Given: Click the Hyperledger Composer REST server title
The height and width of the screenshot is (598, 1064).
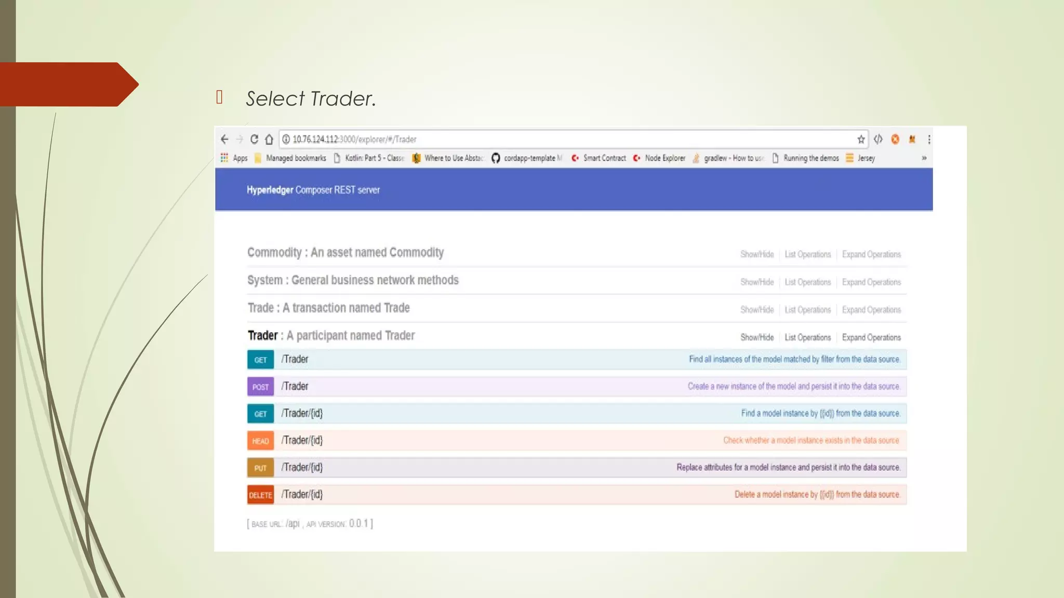Looking at the screenshot, I should (313, 190).
